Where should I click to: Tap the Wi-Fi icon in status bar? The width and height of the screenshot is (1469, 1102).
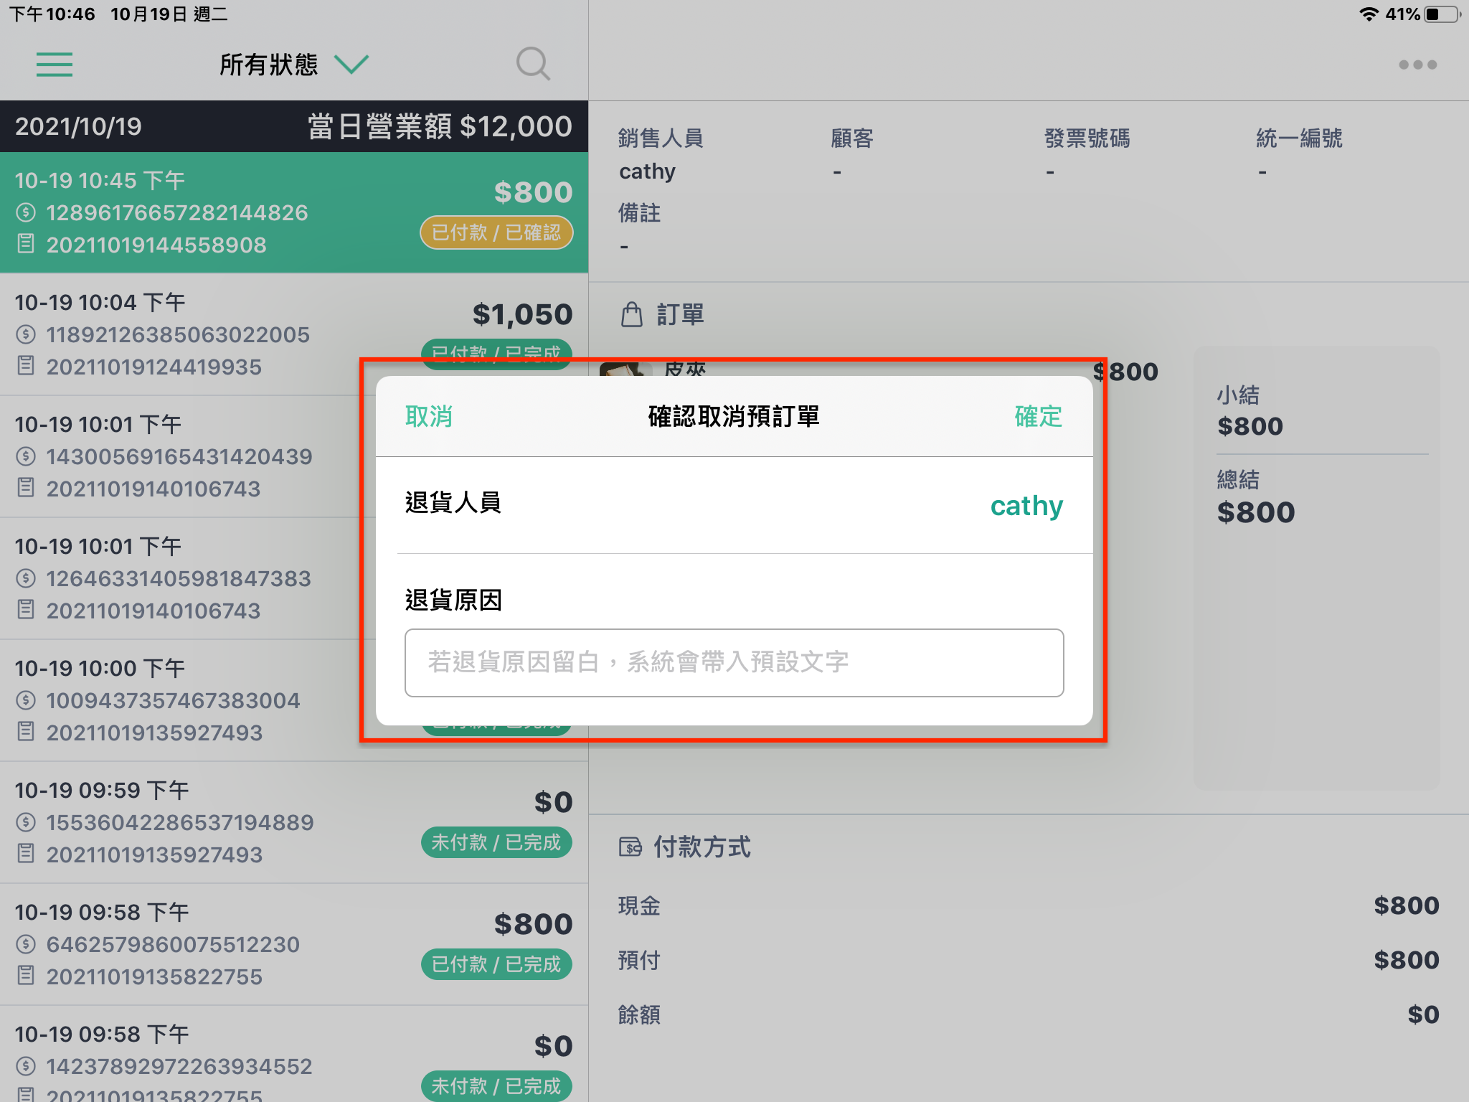click(1369, 14)
